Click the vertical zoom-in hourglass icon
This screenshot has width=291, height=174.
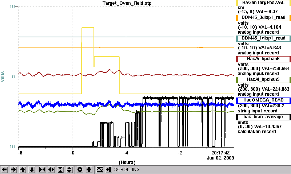60,170
